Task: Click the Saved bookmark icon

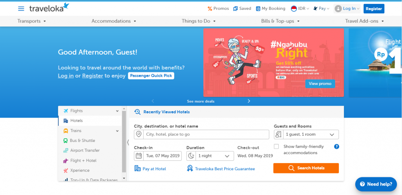Action: pyautogui.click(x=236, y=9)
